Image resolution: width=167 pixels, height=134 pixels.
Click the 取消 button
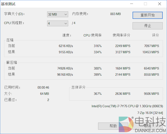148,126
